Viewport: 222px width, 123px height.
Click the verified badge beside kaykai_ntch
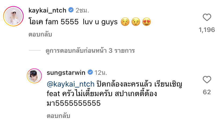[71, 10]
